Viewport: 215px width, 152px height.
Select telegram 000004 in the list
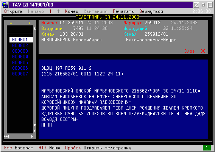pos(20,57)
